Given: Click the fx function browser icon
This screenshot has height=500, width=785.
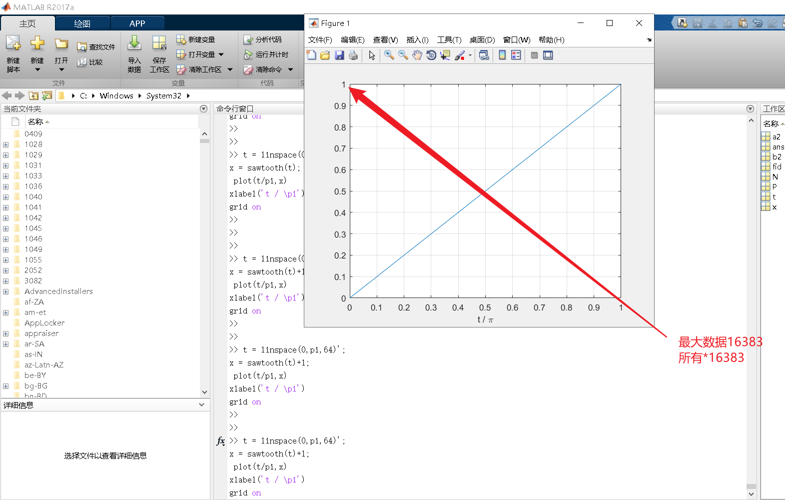Looking at the screenshot, I should click(x=221, y=440).
